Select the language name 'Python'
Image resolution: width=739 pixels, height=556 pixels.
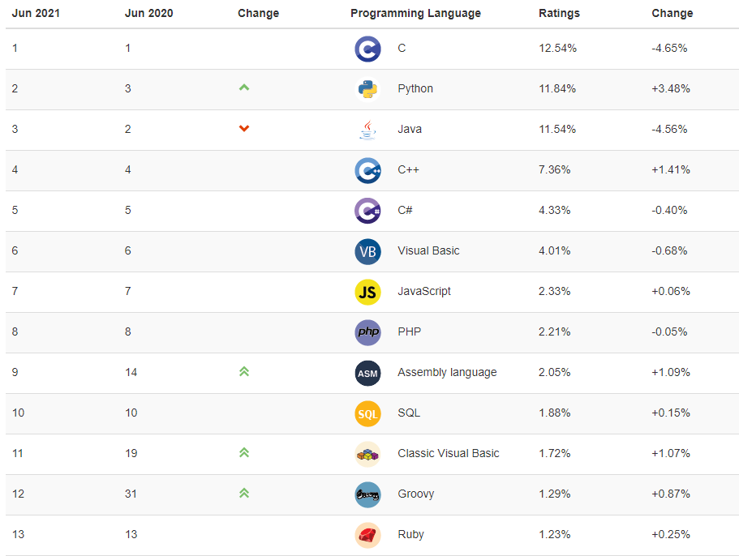point(415,89)
